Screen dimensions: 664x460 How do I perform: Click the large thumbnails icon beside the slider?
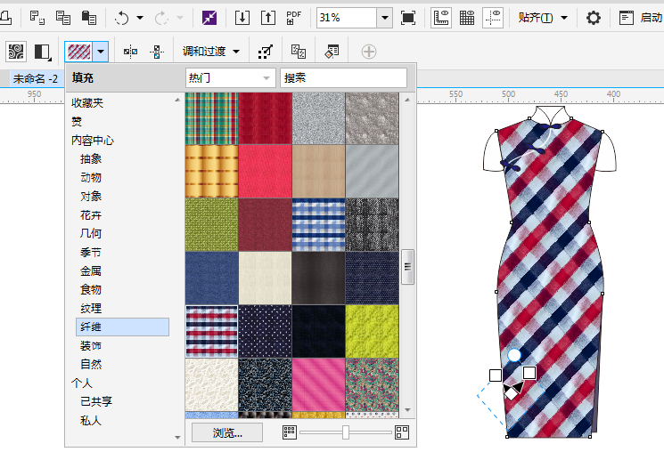point(401,432)
